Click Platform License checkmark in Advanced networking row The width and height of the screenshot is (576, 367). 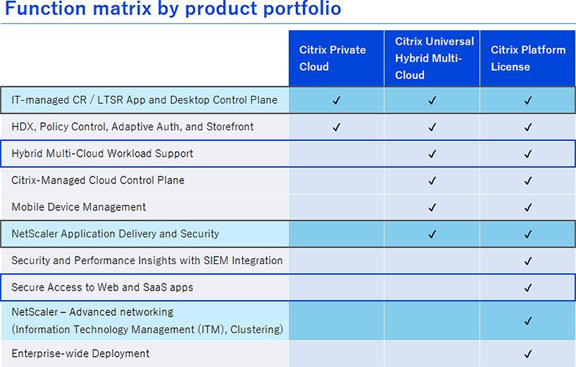528,321
